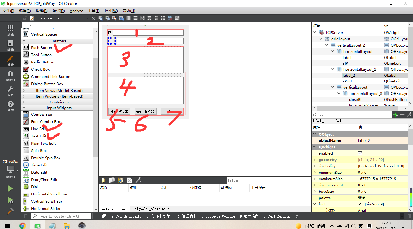Click Paste action icon in Action Editor

(x=121, y=180)
